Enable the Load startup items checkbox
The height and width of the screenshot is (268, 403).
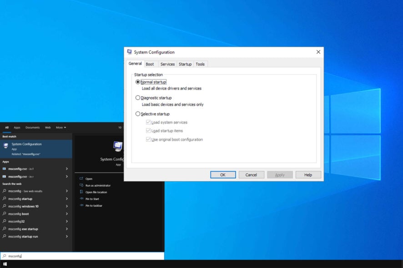pos(148,130)
